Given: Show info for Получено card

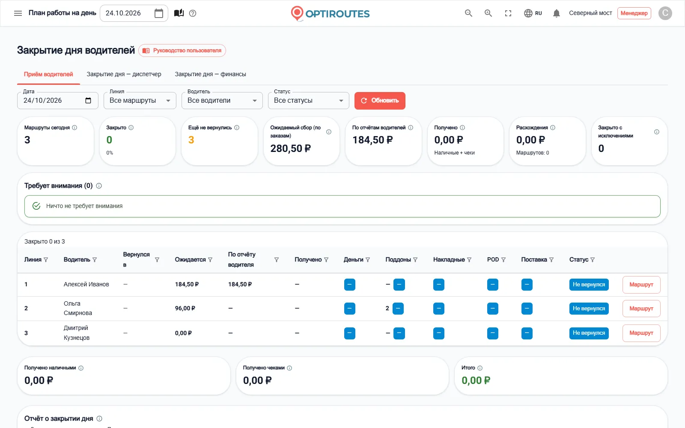Looking at the screenshot, I should (462, 128).
